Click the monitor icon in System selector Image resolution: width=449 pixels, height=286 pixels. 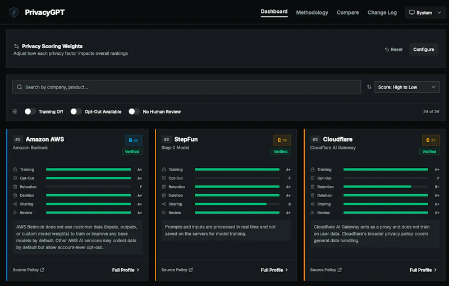(x=411, y=12)
